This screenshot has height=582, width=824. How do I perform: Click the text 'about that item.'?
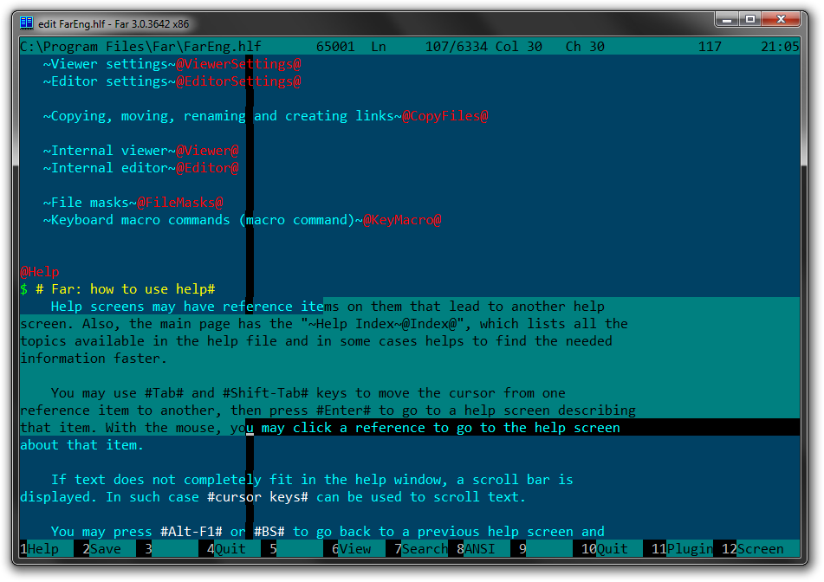(82, 445)
